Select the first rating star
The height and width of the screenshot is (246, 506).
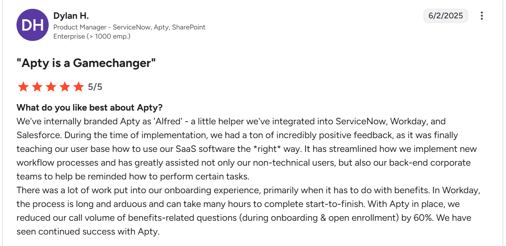23,87
